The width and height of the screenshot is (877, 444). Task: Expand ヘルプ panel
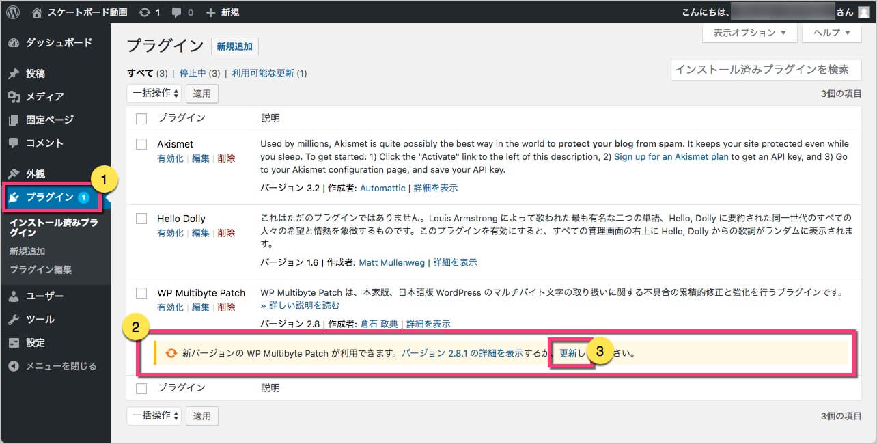tap(831, 33)
